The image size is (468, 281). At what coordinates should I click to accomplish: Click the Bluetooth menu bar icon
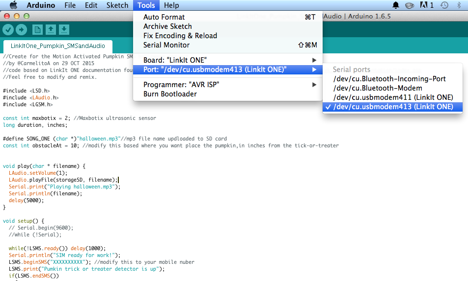(459, 5)
